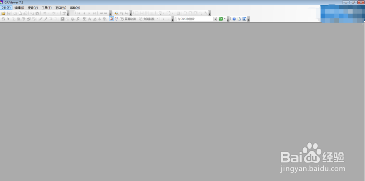The image size is (365, 181).
Task: Open help toolbar overflow options arrow
Action: point(248,19)
